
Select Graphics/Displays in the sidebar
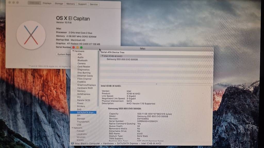(x=86, y=85)
